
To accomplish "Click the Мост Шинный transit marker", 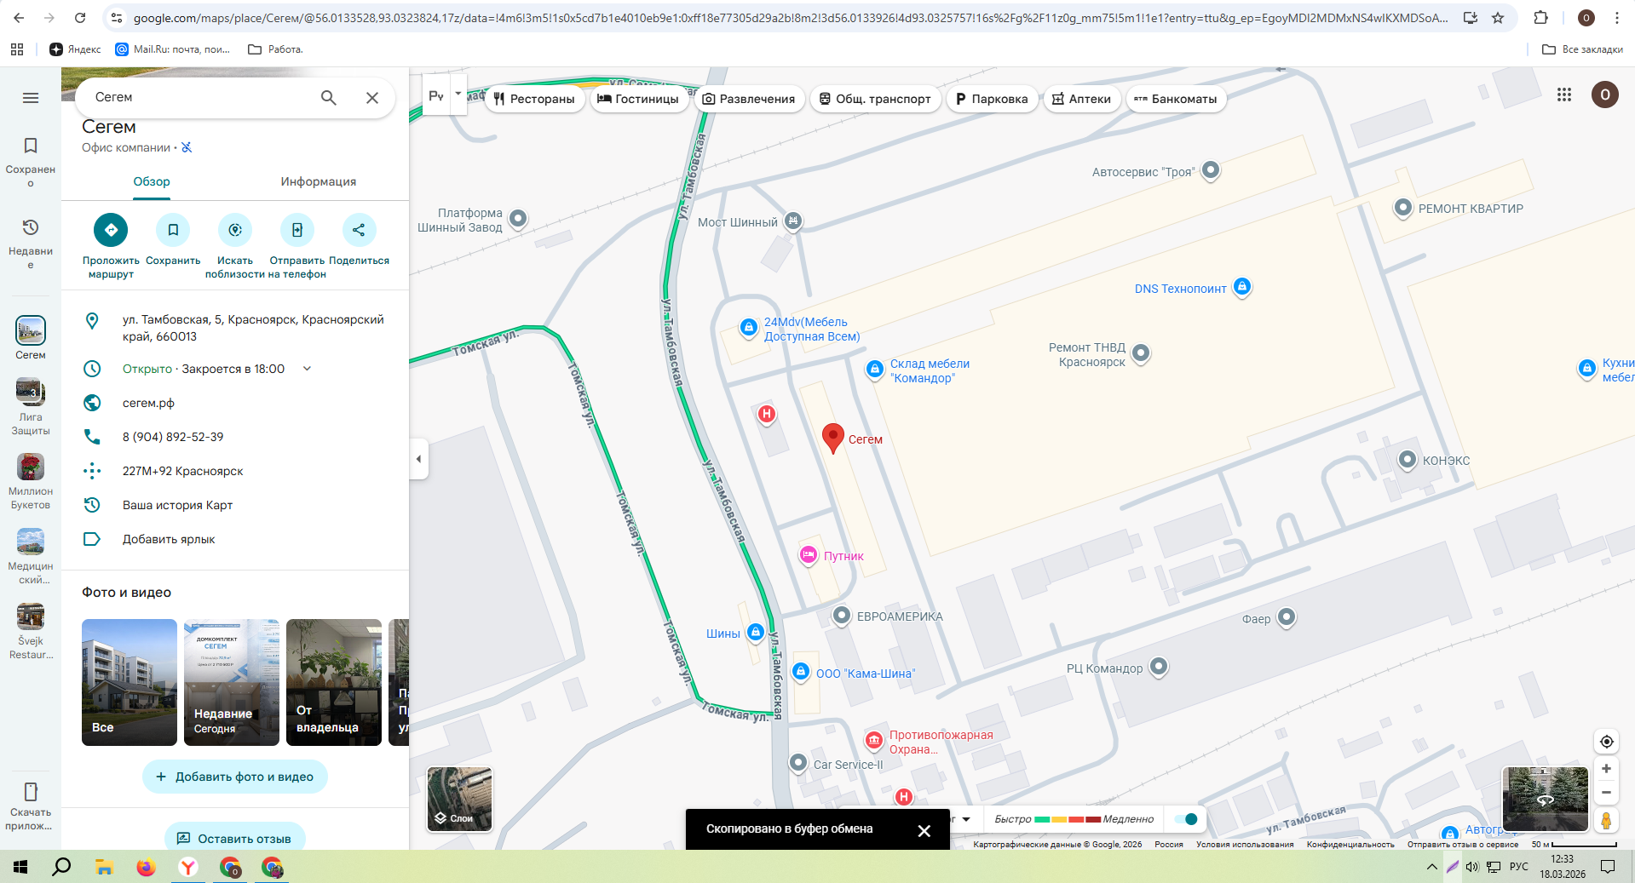I will (793, 221).
